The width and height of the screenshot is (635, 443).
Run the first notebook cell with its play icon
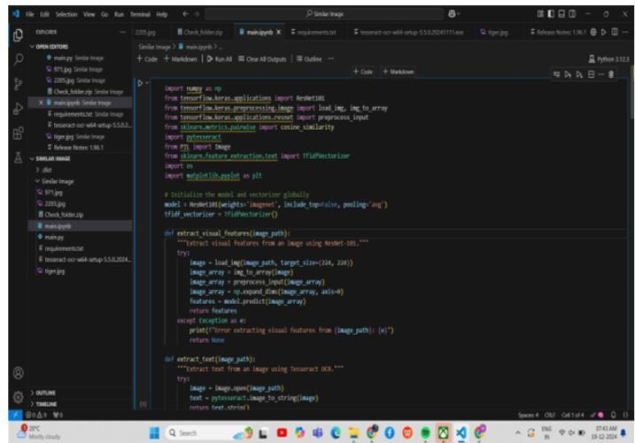pyautogui.click(x=140, y=83)
